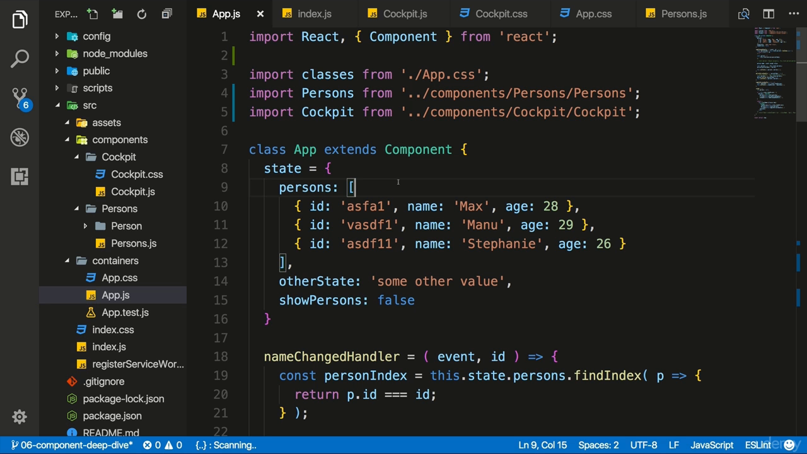807x454 pixels.
Task: Select the App.js tab
Action: [x=226, y=14]
